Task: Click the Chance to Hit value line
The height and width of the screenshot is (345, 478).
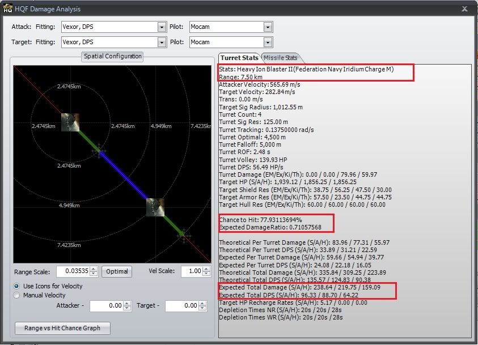Action: 260,220
